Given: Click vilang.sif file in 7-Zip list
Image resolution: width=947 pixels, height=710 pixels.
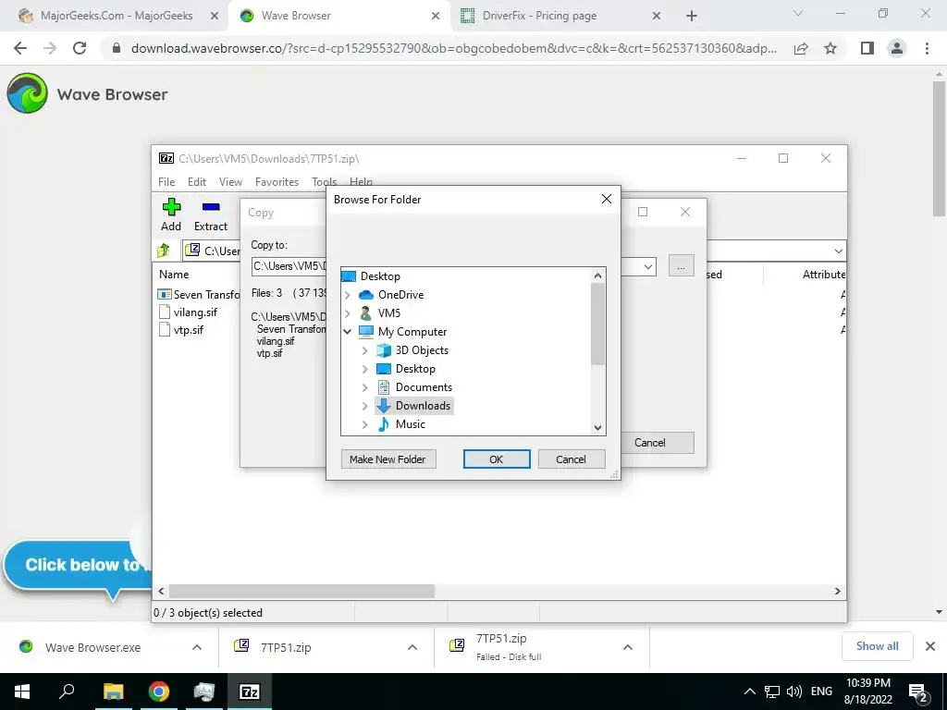Looking at the screenshot, I should click(x=188, y=312).
